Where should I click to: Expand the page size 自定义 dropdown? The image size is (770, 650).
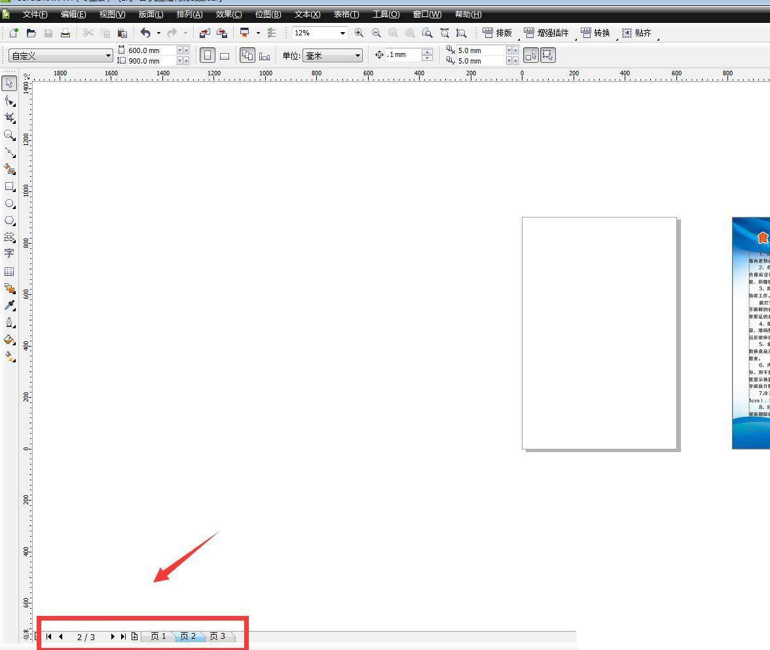pyautogui.click(x=108, y=56)
